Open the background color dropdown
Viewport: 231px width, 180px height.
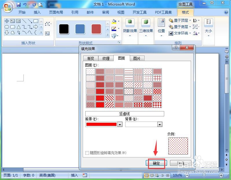point(160,124)
